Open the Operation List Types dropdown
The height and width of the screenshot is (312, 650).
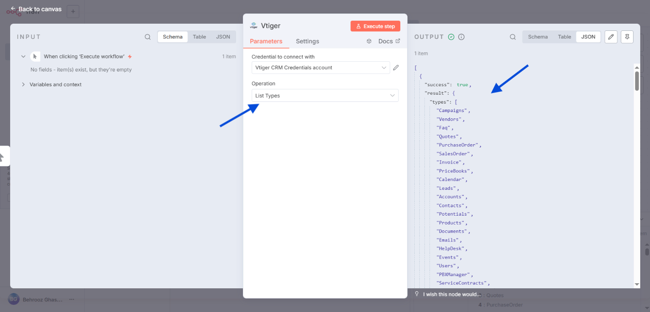(x=325, y=96)
